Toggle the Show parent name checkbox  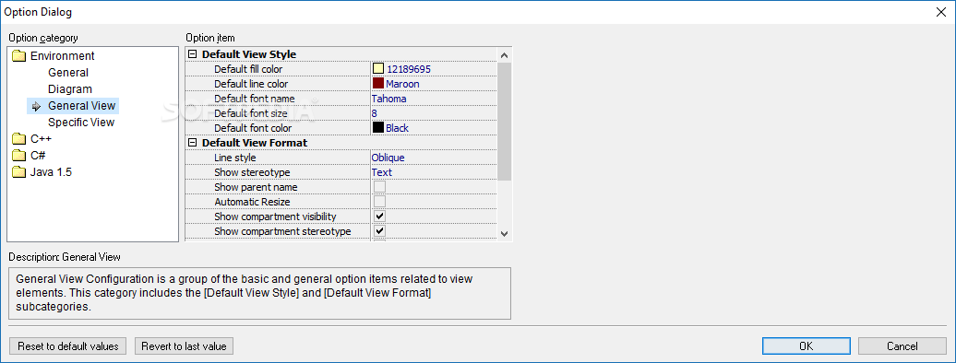click(x=379, y=187)
